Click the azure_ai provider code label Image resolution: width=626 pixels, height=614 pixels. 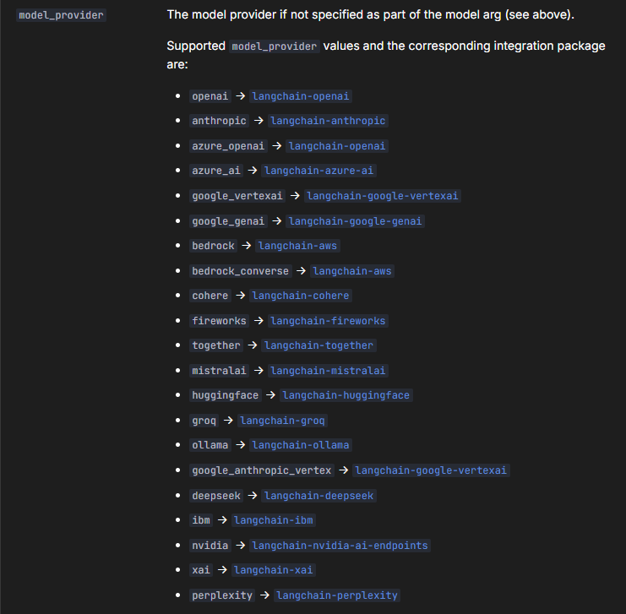pos(216,171)
